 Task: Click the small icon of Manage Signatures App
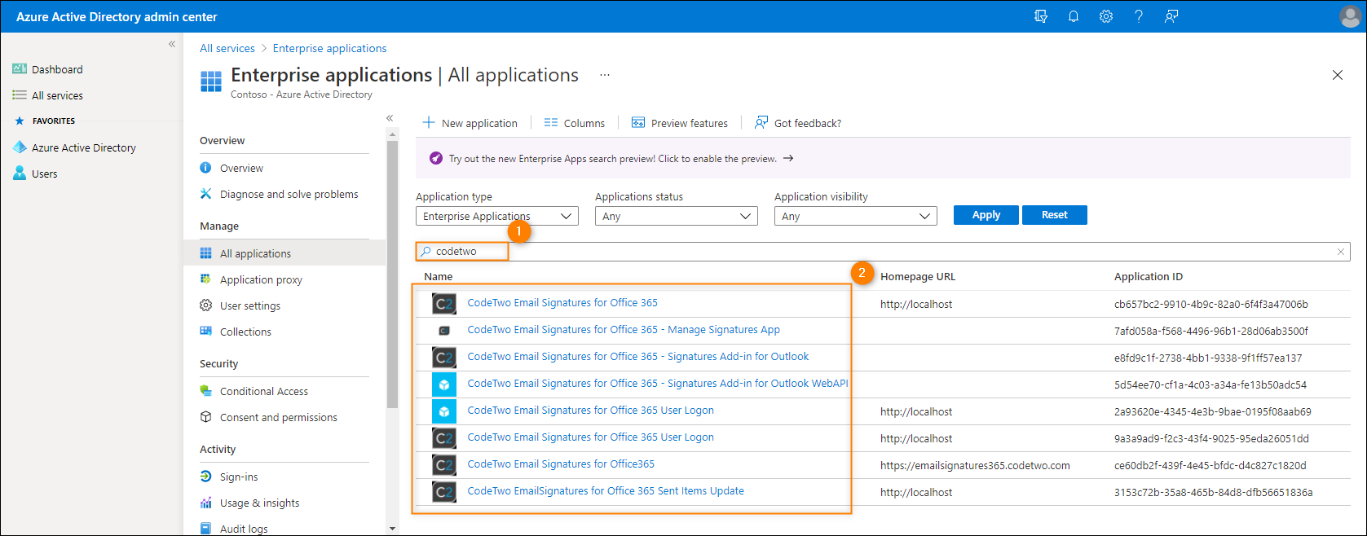(x=444, y=331)
